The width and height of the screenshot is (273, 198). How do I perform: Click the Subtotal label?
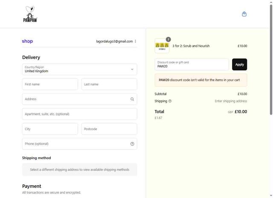(160, 94)
